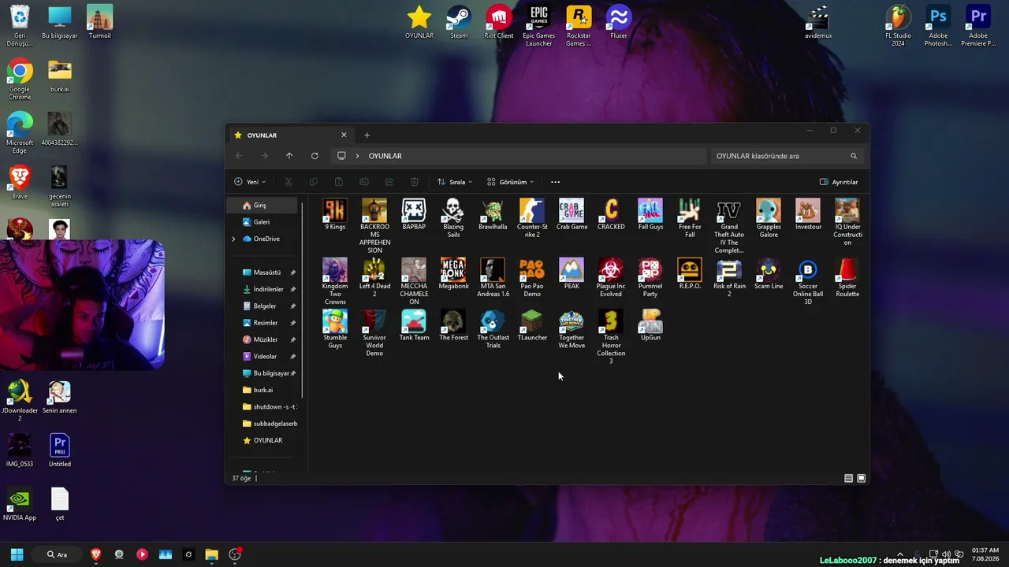Select the Spider Roulette icon

tap(847, 277)
